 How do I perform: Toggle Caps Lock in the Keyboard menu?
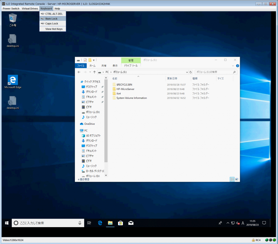pos(52,24)
